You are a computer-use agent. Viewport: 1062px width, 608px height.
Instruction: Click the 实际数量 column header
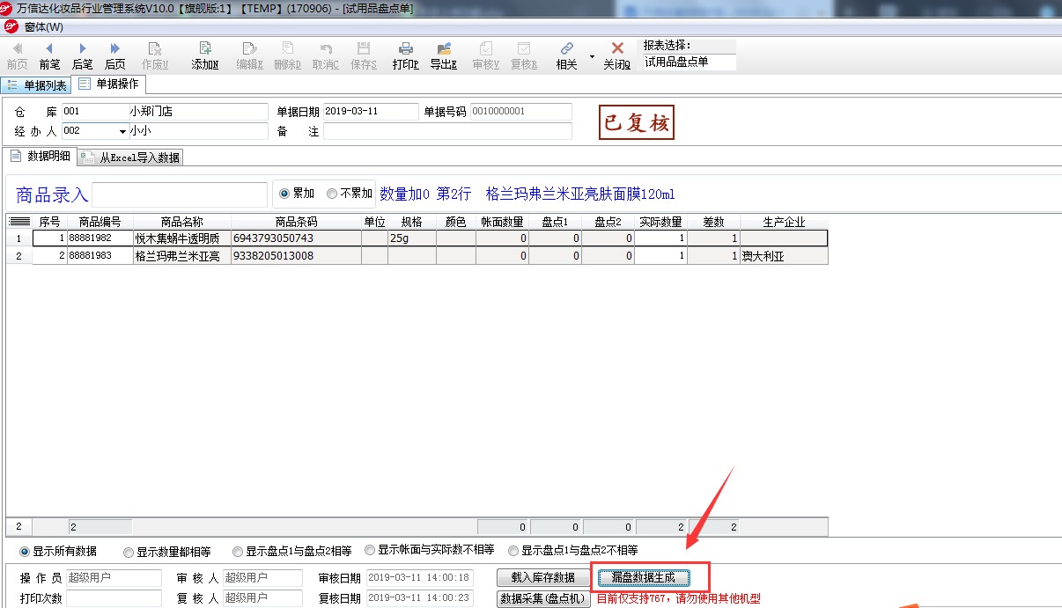click(660, 222)
